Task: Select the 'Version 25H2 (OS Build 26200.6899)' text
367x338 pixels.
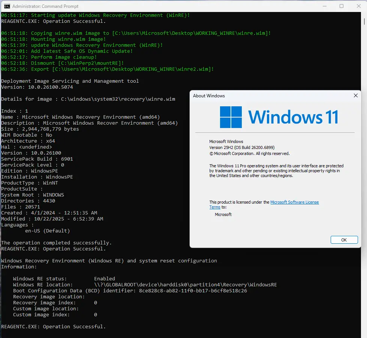Action: click(242, 147)
